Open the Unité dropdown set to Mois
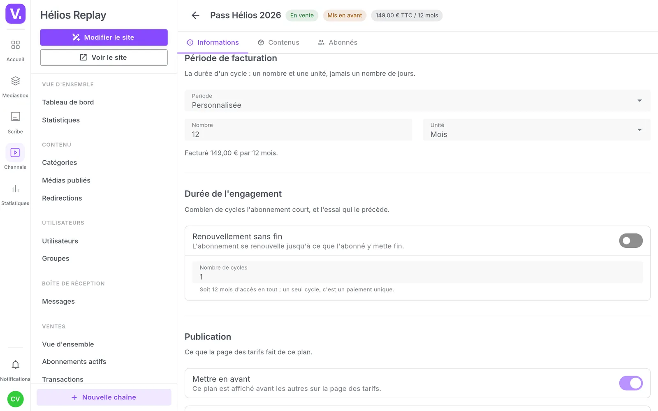The image size is (658, 411). click(537, 130)
